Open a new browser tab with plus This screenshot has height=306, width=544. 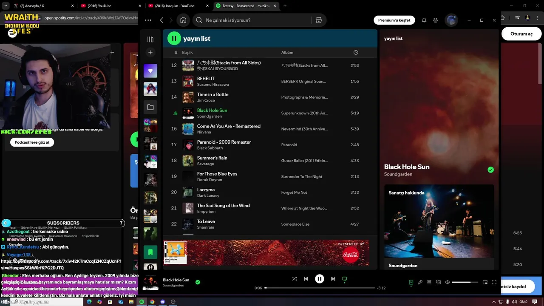click(x=285, y=6)
